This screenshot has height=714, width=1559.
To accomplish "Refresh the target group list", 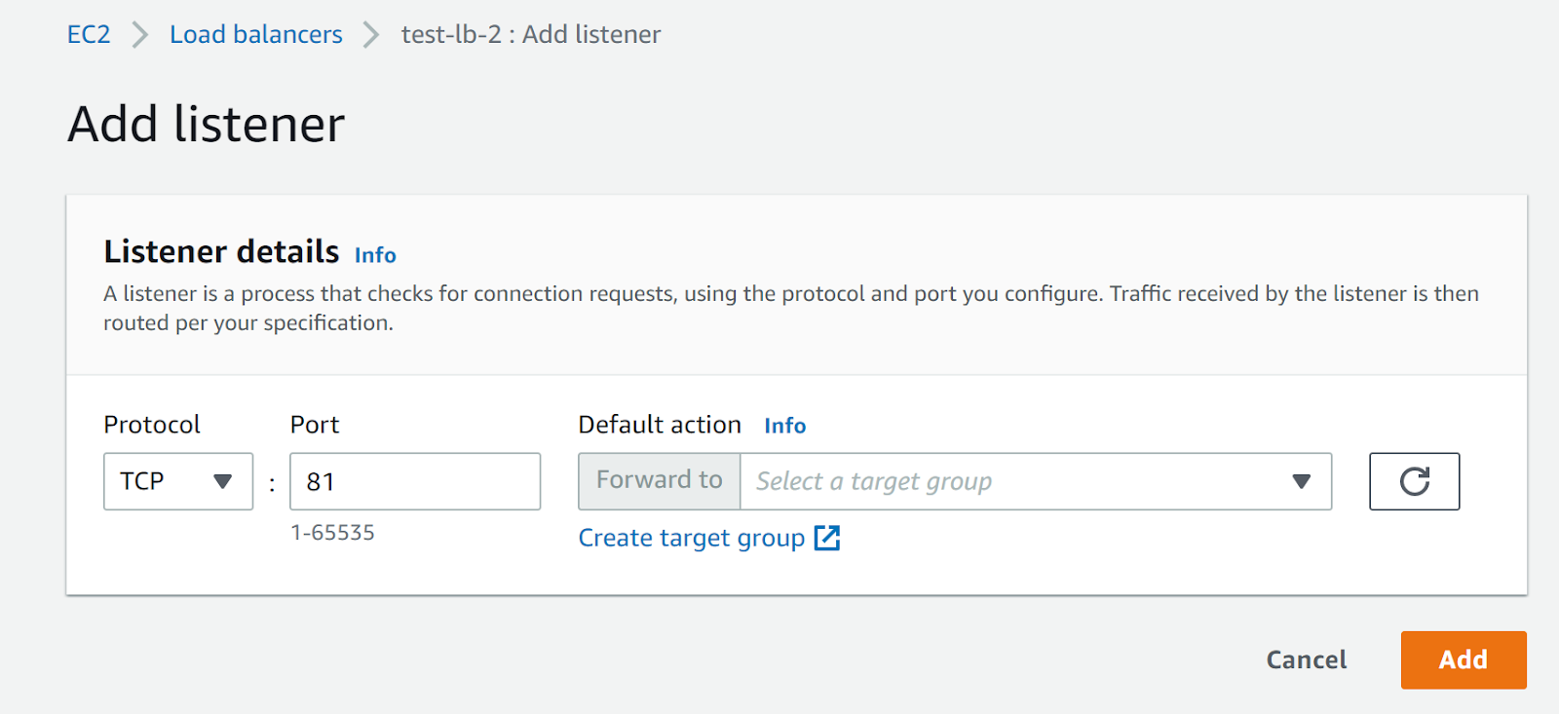I will (1414, 481).
